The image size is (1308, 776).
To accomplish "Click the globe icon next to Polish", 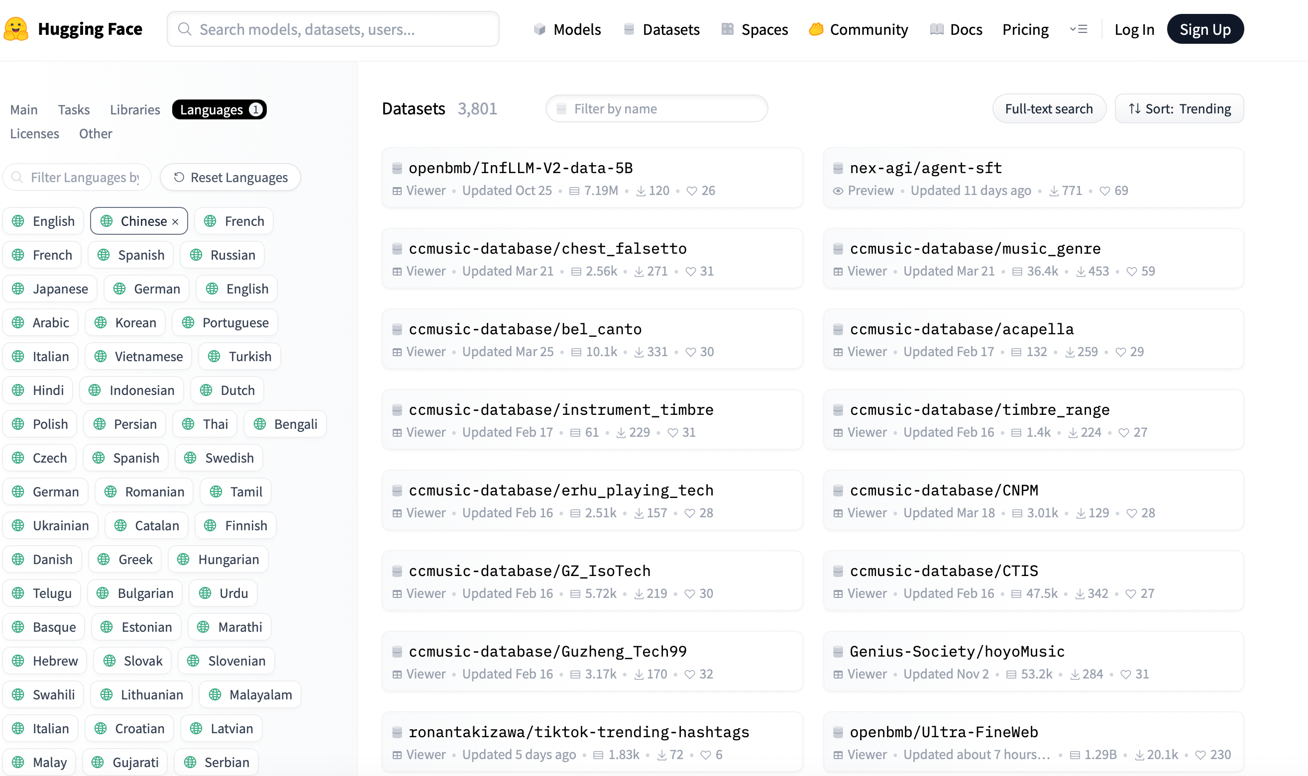I will click(x=18, y=424).
